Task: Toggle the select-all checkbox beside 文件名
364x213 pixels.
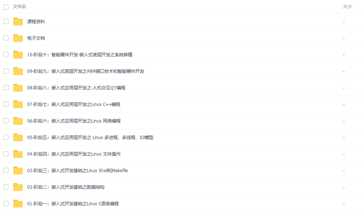Action: click(6, 7)
